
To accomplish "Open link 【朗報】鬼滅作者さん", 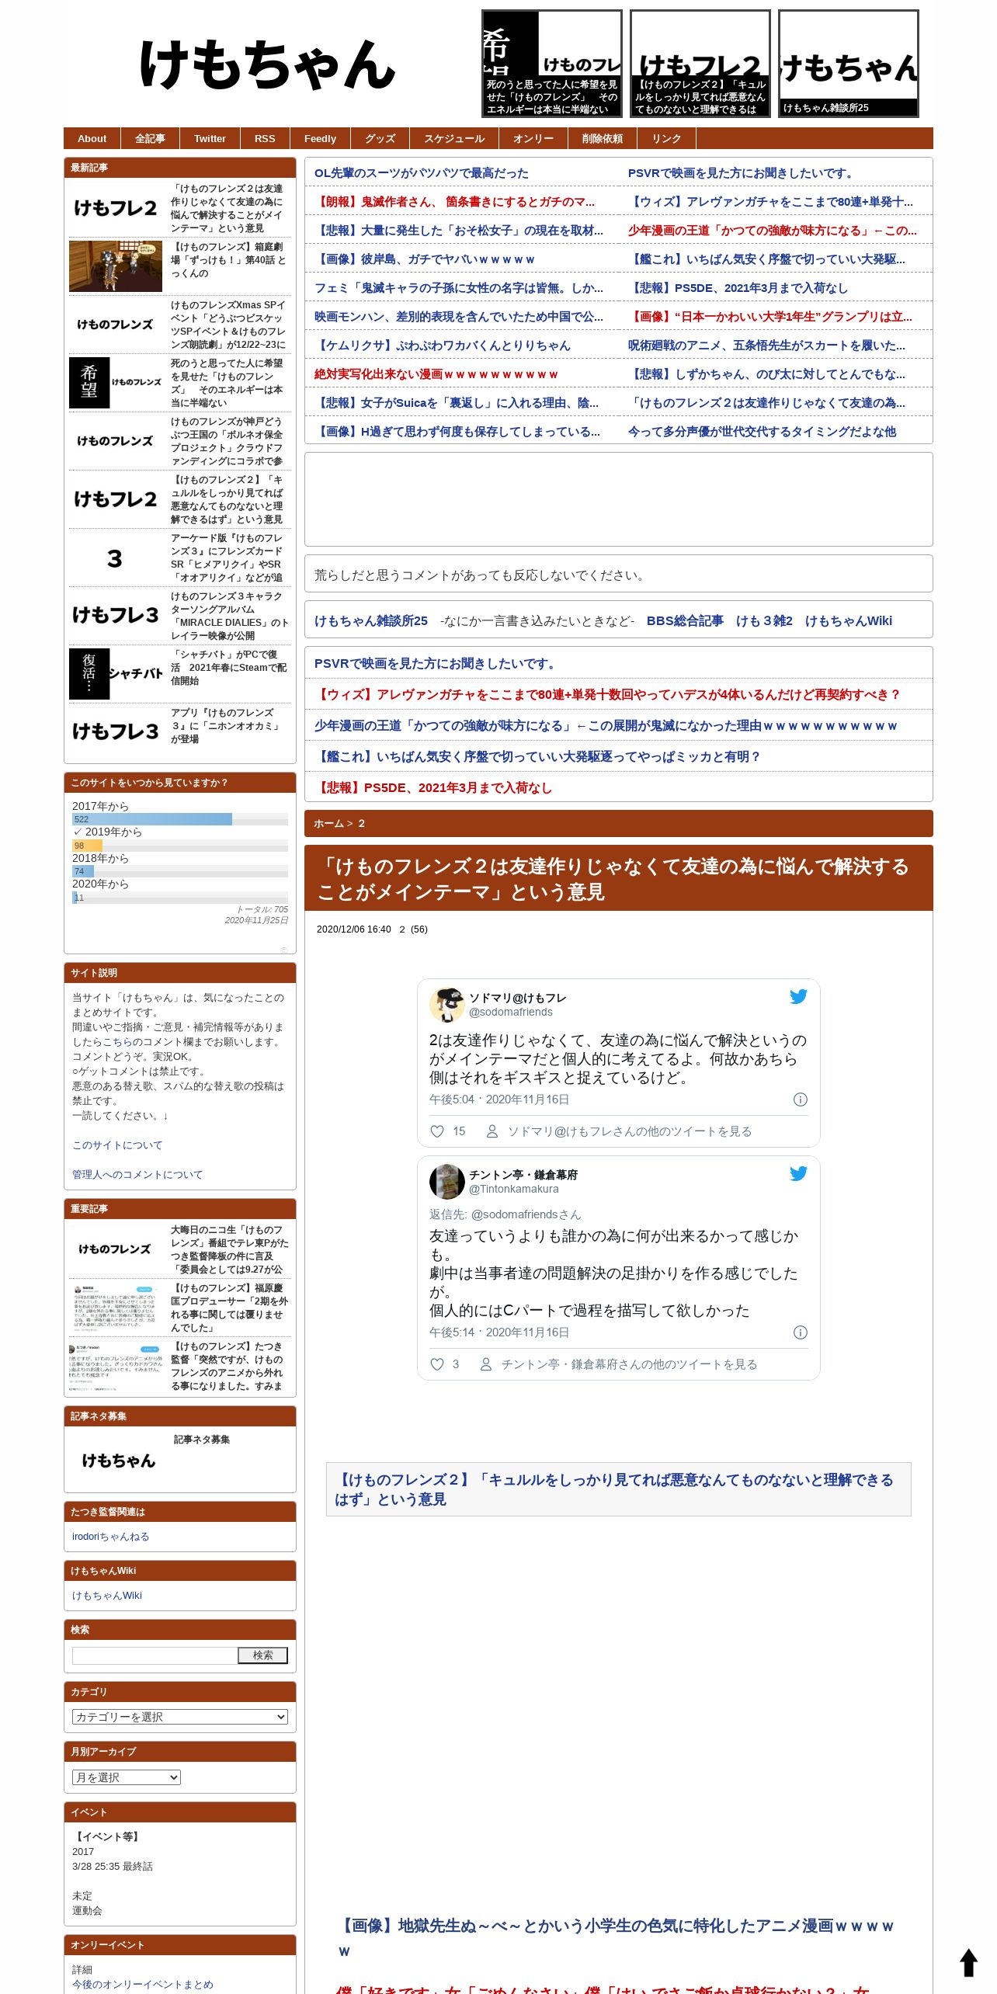I will 454,202.
